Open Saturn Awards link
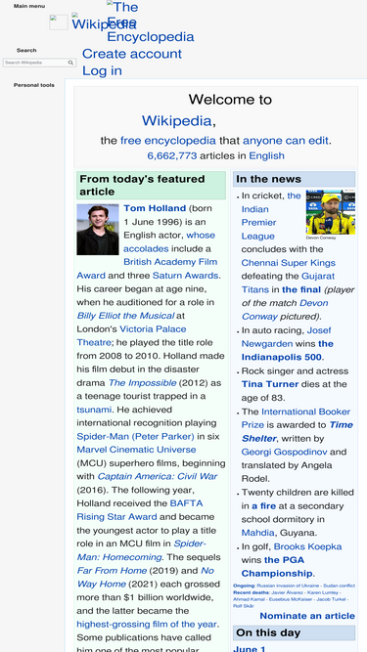 pyautogui.click(x=185, y=276)
